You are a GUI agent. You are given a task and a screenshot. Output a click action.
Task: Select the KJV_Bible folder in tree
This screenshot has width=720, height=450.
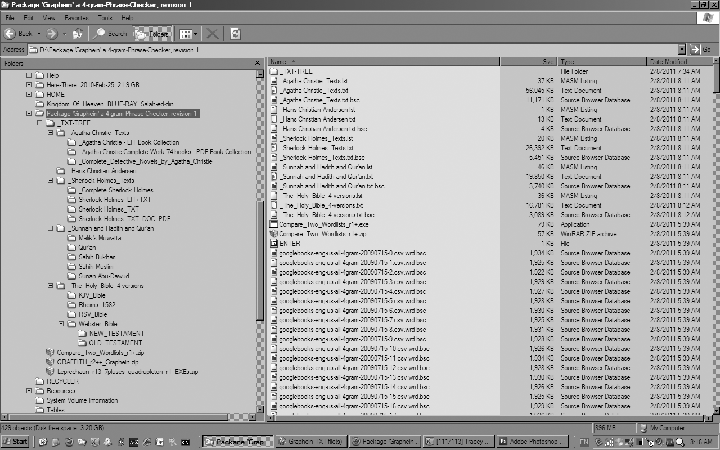click(x=92, y=295)
